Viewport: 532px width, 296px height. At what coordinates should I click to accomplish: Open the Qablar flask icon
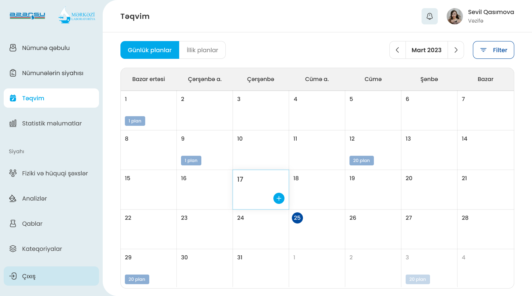pos(13,223)
